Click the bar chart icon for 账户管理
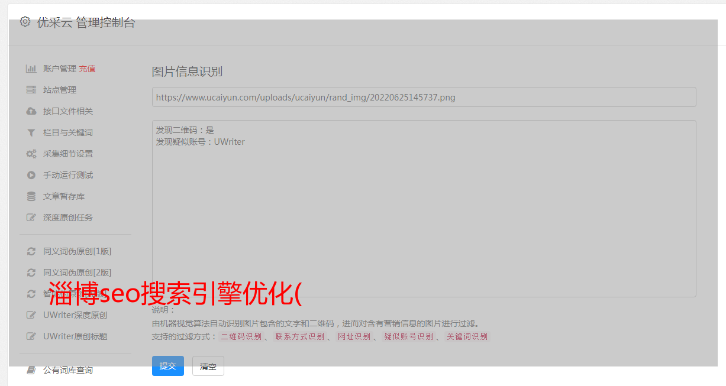 31,69
